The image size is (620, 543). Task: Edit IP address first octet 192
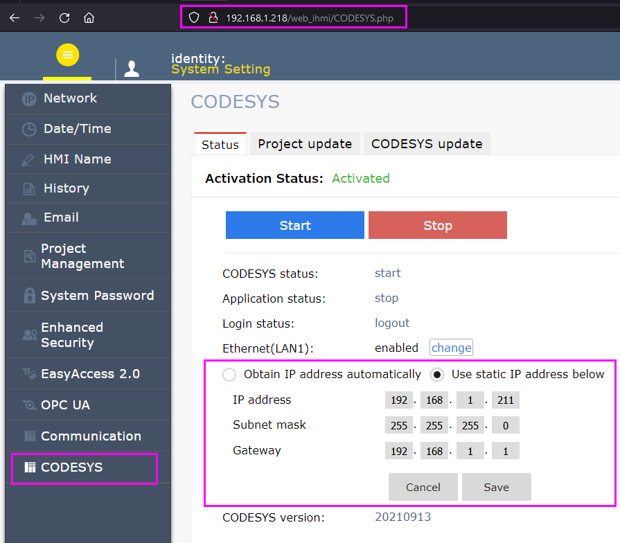pos(399,400)
